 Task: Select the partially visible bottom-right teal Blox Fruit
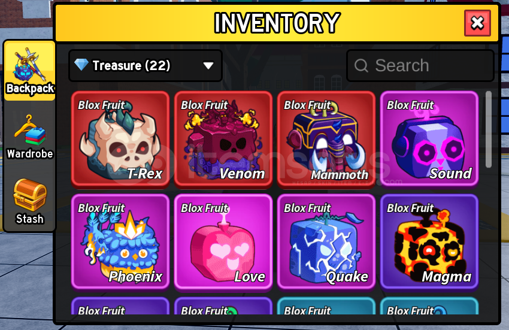pyautogui.click(x=429, y=306)
